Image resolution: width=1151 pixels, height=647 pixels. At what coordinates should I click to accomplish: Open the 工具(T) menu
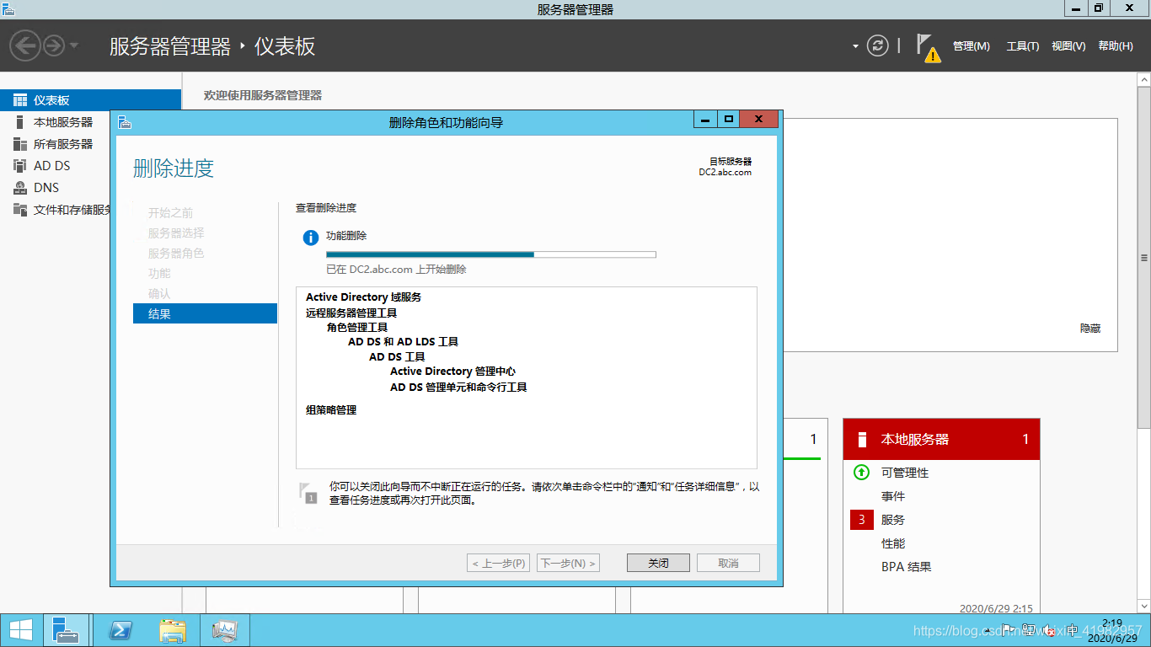[1023, 46]
